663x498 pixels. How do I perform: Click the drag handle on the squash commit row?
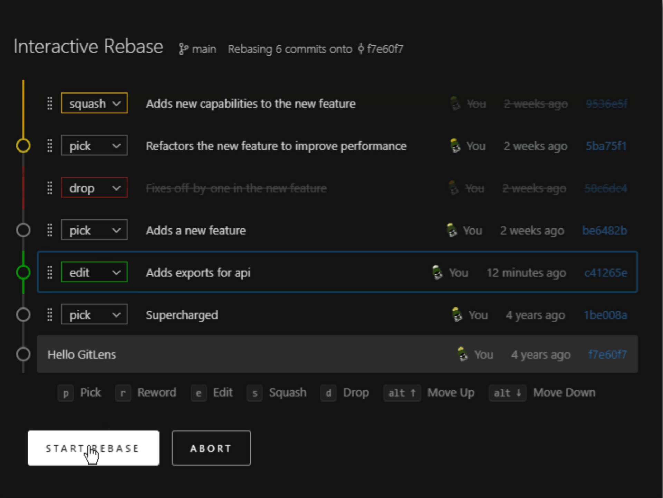pos(50,103)
